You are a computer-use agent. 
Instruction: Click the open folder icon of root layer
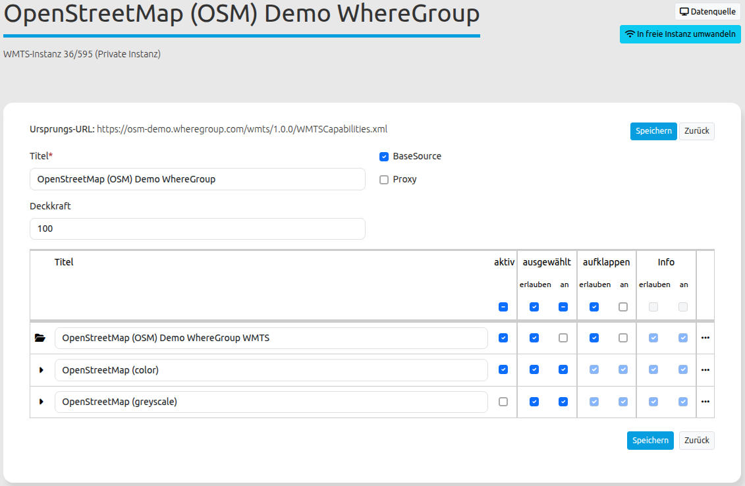click(x=40, y=338)
